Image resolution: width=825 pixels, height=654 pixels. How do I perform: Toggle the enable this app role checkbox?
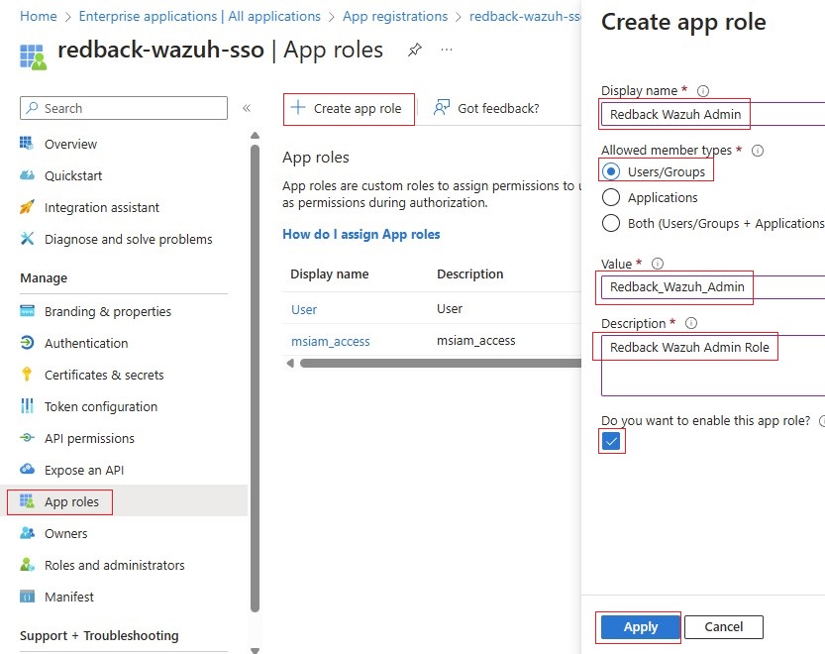pos(611,441)
